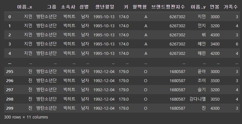242x124 pixels.
Task: Click height 174.0 in row 0
Action: (124, 17)
